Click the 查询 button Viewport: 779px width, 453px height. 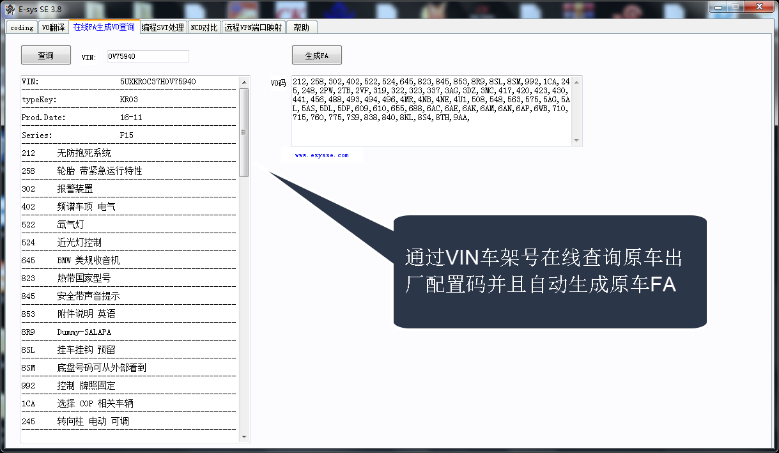[x=45, y=56]
